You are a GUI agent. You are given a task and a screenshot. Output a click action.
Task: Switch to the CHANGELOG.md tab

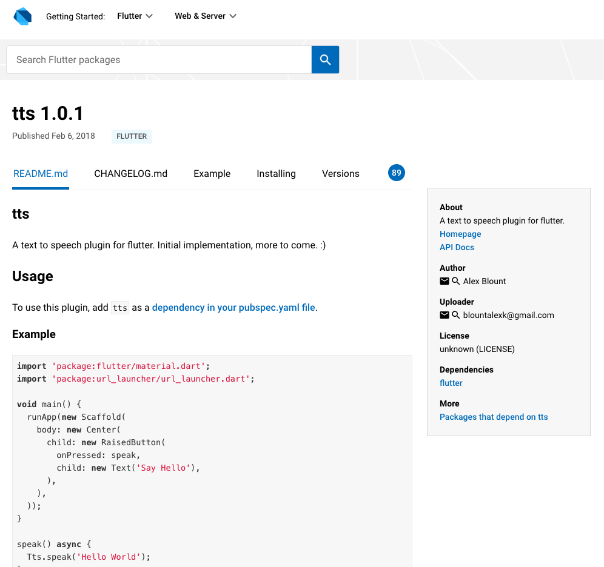tap(130, 174)
